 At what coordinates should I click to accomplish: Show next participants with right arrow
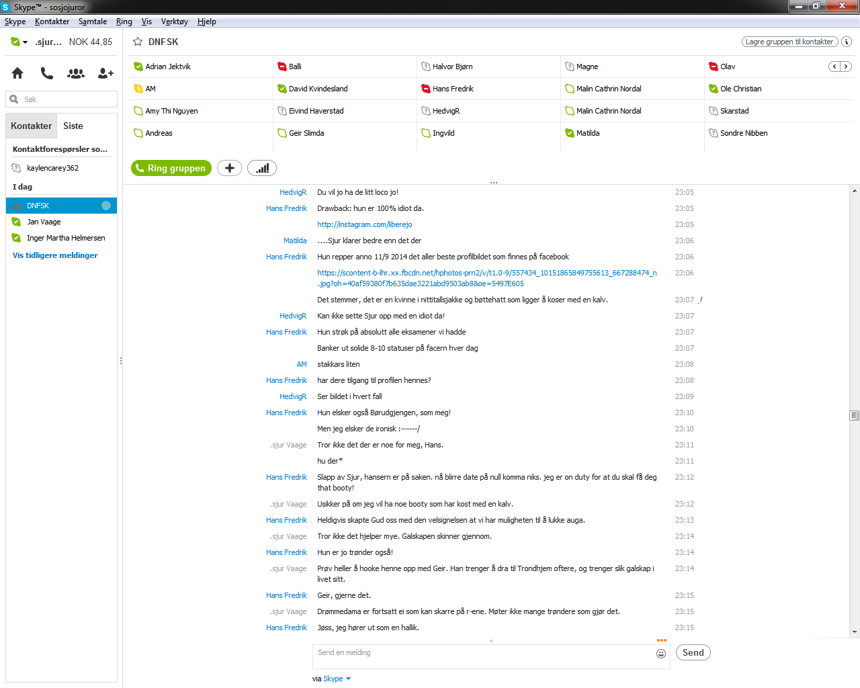[846, 67]
